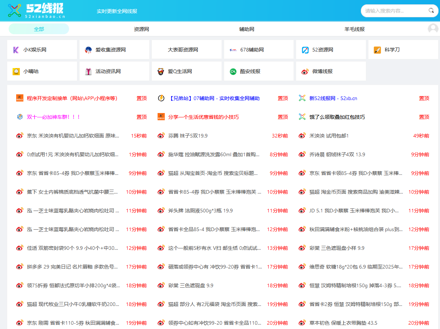Open the 乔诗晨 貂绒袜子4双 13.9 post

337,154
